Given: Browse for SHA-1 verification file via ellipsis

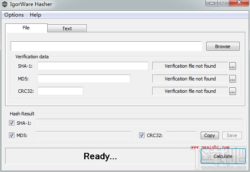Looking at the screenshot, I should (233, 66).
